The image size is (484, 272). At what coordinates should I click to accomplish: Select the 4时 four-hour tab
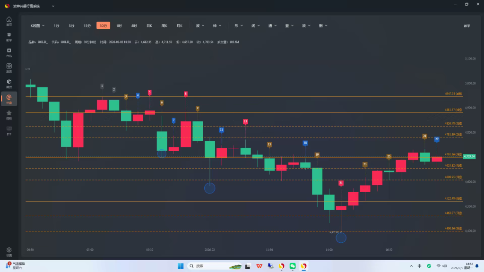pos(134,25)
